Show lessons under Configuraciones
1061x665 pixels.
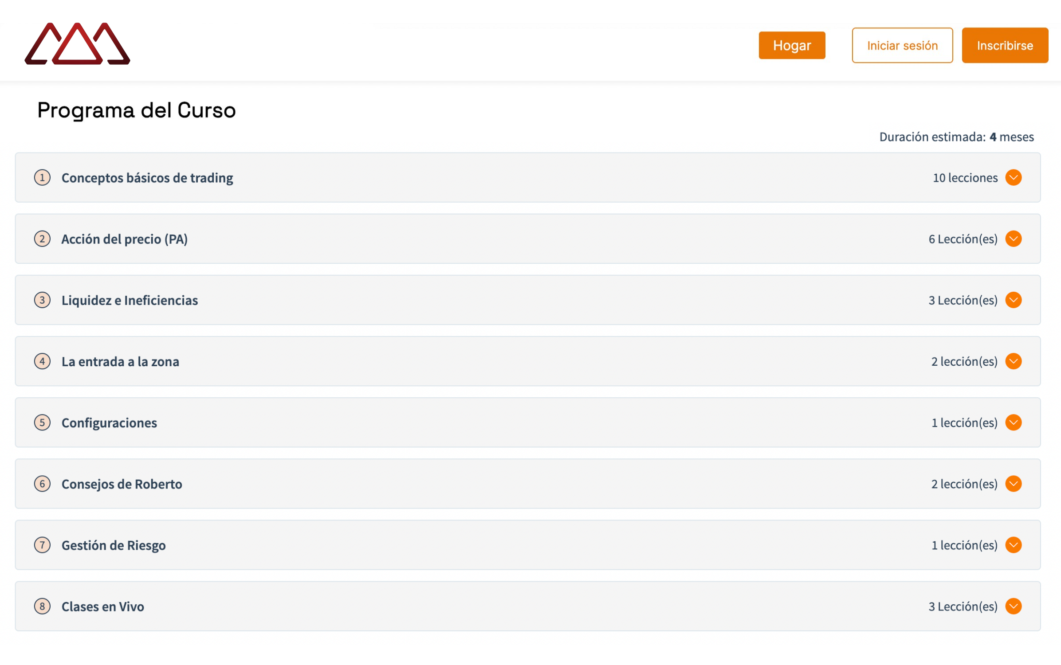pyautogui.click(x=1013, y=422)
